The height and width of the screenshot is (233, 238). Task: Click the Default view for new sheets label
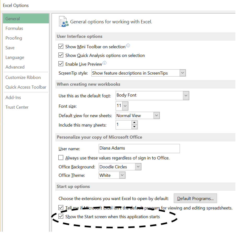click(x=85, y=116)
